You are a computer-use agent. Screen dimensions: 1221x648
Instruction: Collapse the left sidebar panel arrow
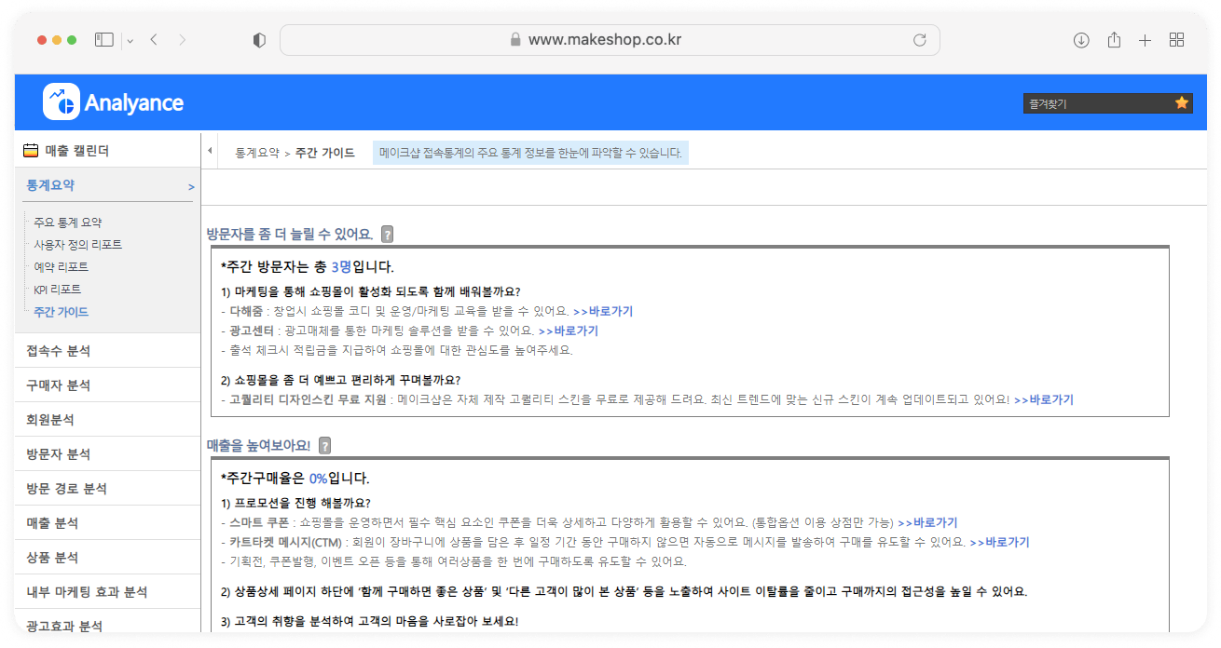tap(210, 152)
